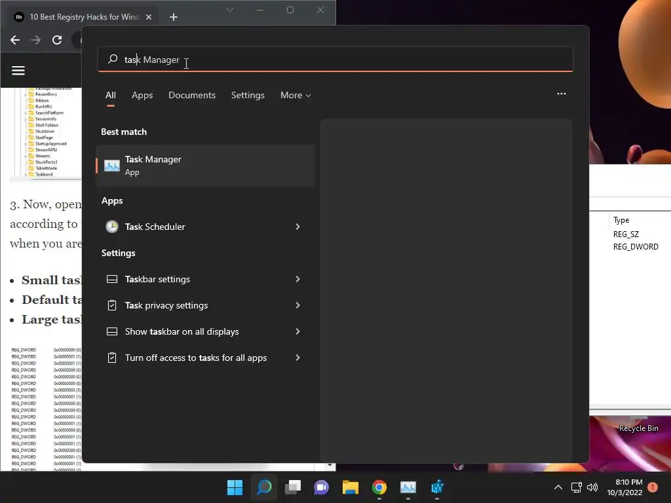
Task: Open Task Manager best match result
Action: click(x=205, y=166)
